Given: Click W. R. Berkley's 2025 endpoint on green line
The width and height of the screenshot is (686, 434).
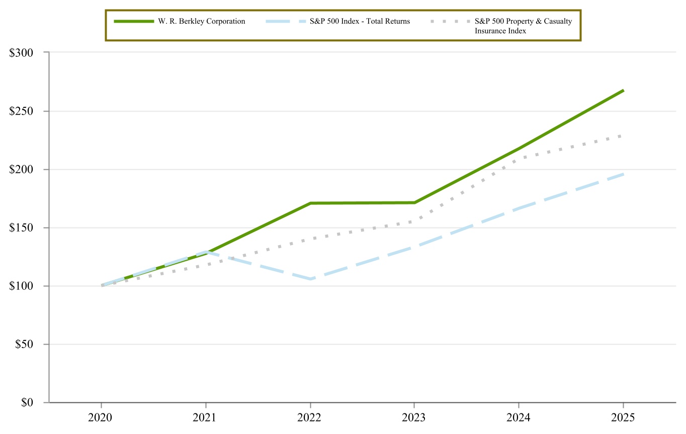Looking at the screenshot, I should pyautogui.click(x=623, y=90).
